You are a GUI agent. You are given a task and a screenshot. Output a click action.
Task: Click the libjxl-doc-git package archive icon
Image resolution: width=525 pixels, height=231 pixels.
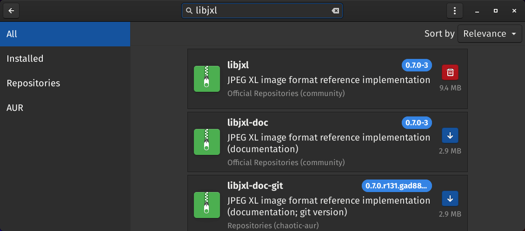pos(207,205)
